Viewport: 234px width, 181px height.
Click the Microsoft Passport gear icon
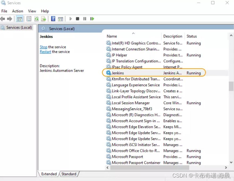point(108,156)
